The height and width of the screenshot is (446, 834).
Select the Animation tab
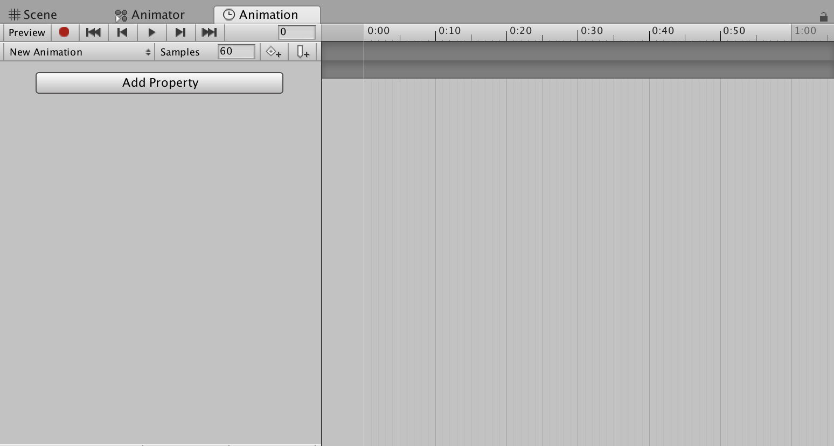(267, 15)
